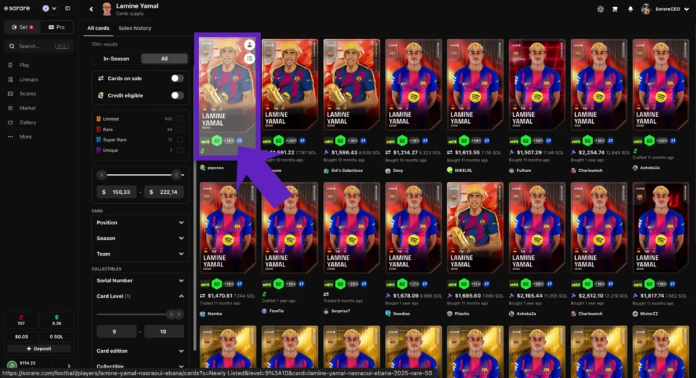The image size is (696, 378).
Task: Choose the All seasons filter button
Action: click(x=164, y=58)
